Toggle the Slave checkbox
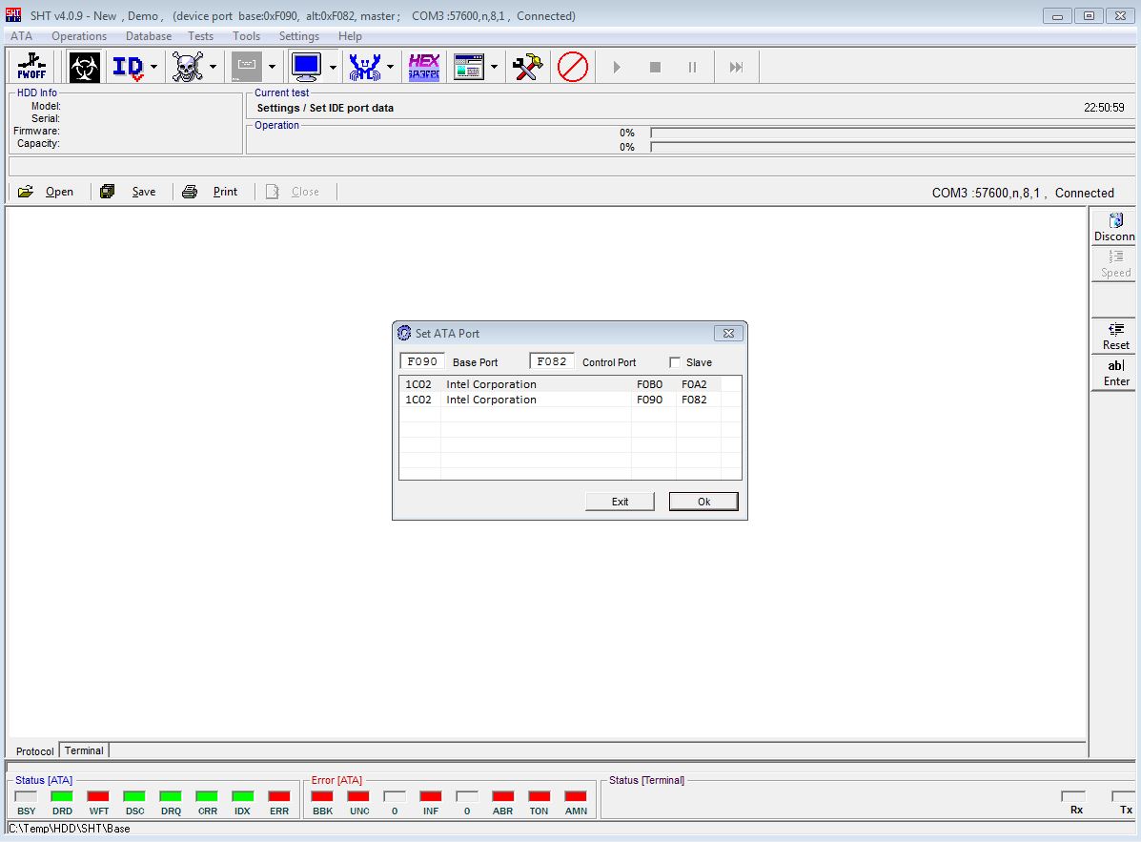Image resolution: width=1141 pixels, height=842 pixels. (675, 362)
